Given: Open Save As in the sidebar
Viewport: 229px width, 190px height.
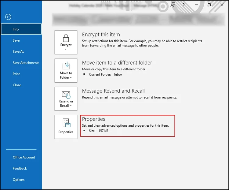Looking at the screenshot, I should click(18, 52).
